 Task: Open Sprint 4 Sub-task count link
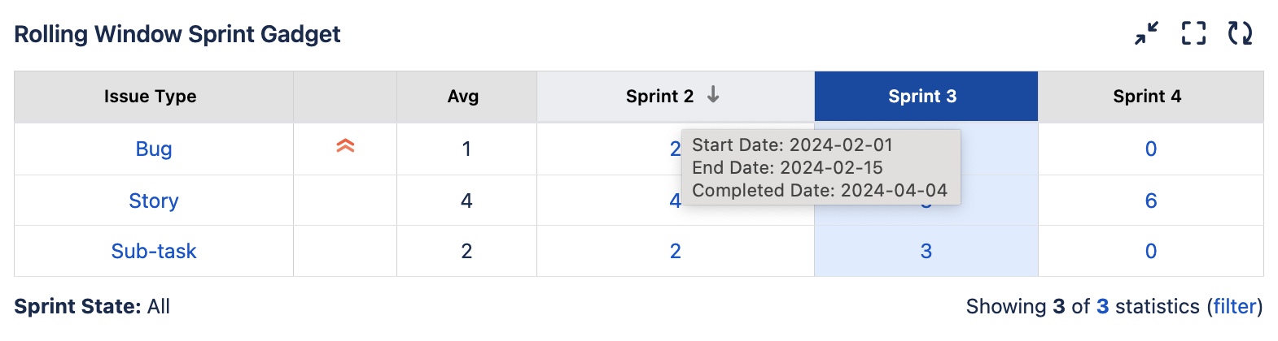[1151, 251]
